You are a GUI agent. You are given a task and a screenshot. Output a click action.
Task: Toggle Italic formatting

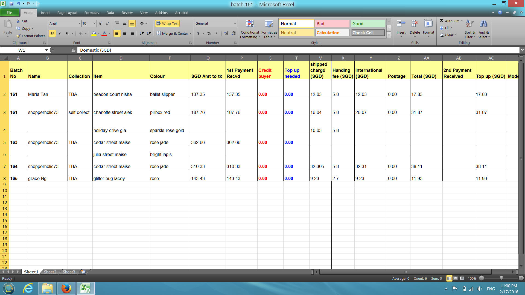[60, 33]
